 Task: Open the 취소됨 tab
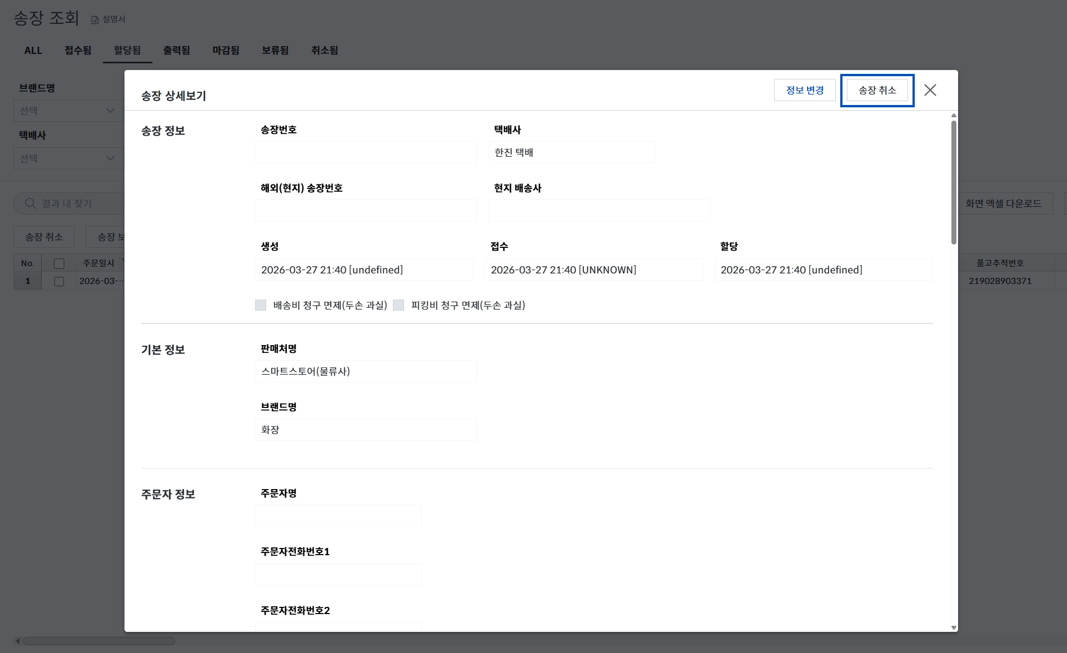325,51
